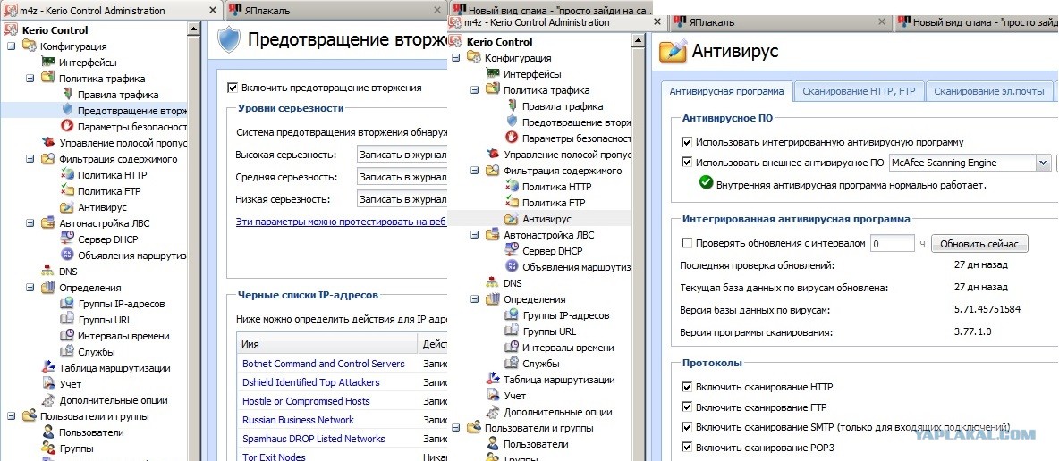Image resolution: width=1059 pixels, height=461 pixels.
Task: Click red Параметры безопасности icon in Intrusion Prevention window
Action: point(67,126)
